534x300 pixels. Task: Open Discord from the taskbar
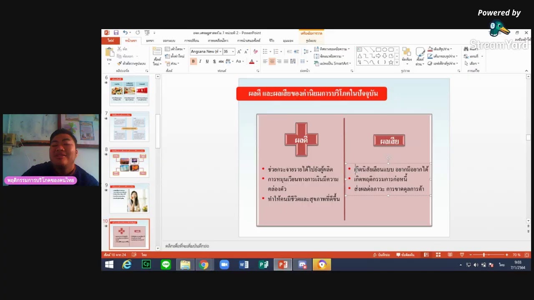point(302,265)
